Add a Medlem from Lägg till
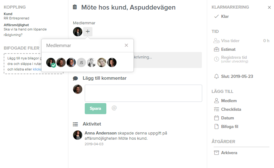This screenshot has width=274, height=168. [x=229, y=101]
